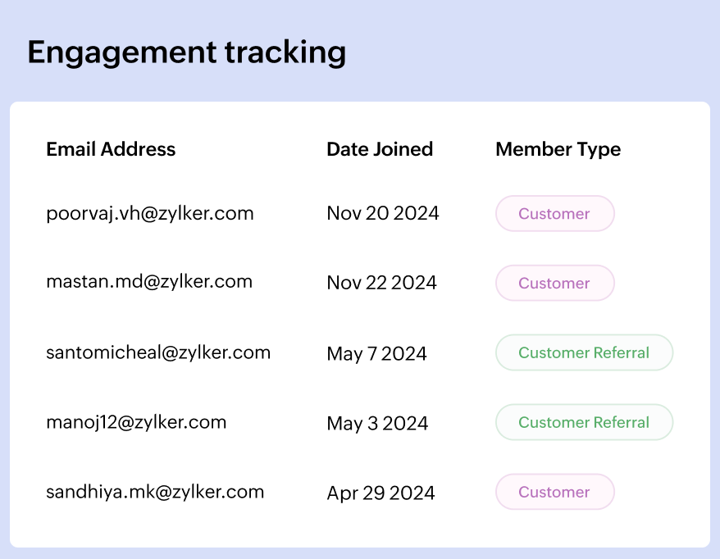Click Customer badge for mastan.md
The width and height of the screenshot is (720, 559).
(554, 283)
